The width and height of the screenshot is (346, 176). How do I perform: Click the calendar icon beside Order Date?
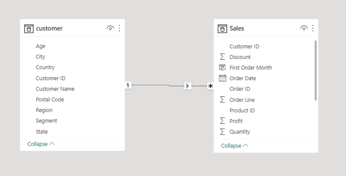(x=222, y=78)
